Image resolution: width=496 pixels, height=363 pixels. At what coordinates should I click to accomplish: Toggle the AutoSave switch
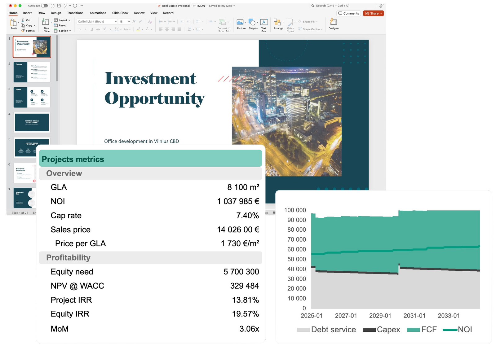(x=44, y=6)
